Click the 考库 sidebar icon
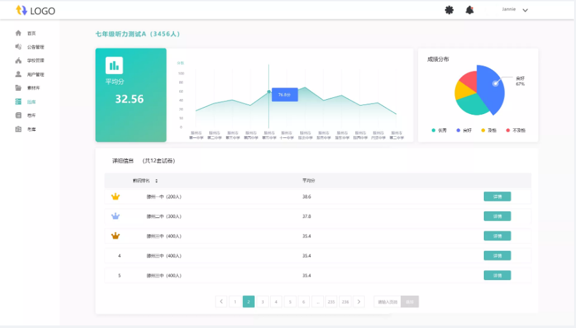 [x=18, y=129]
